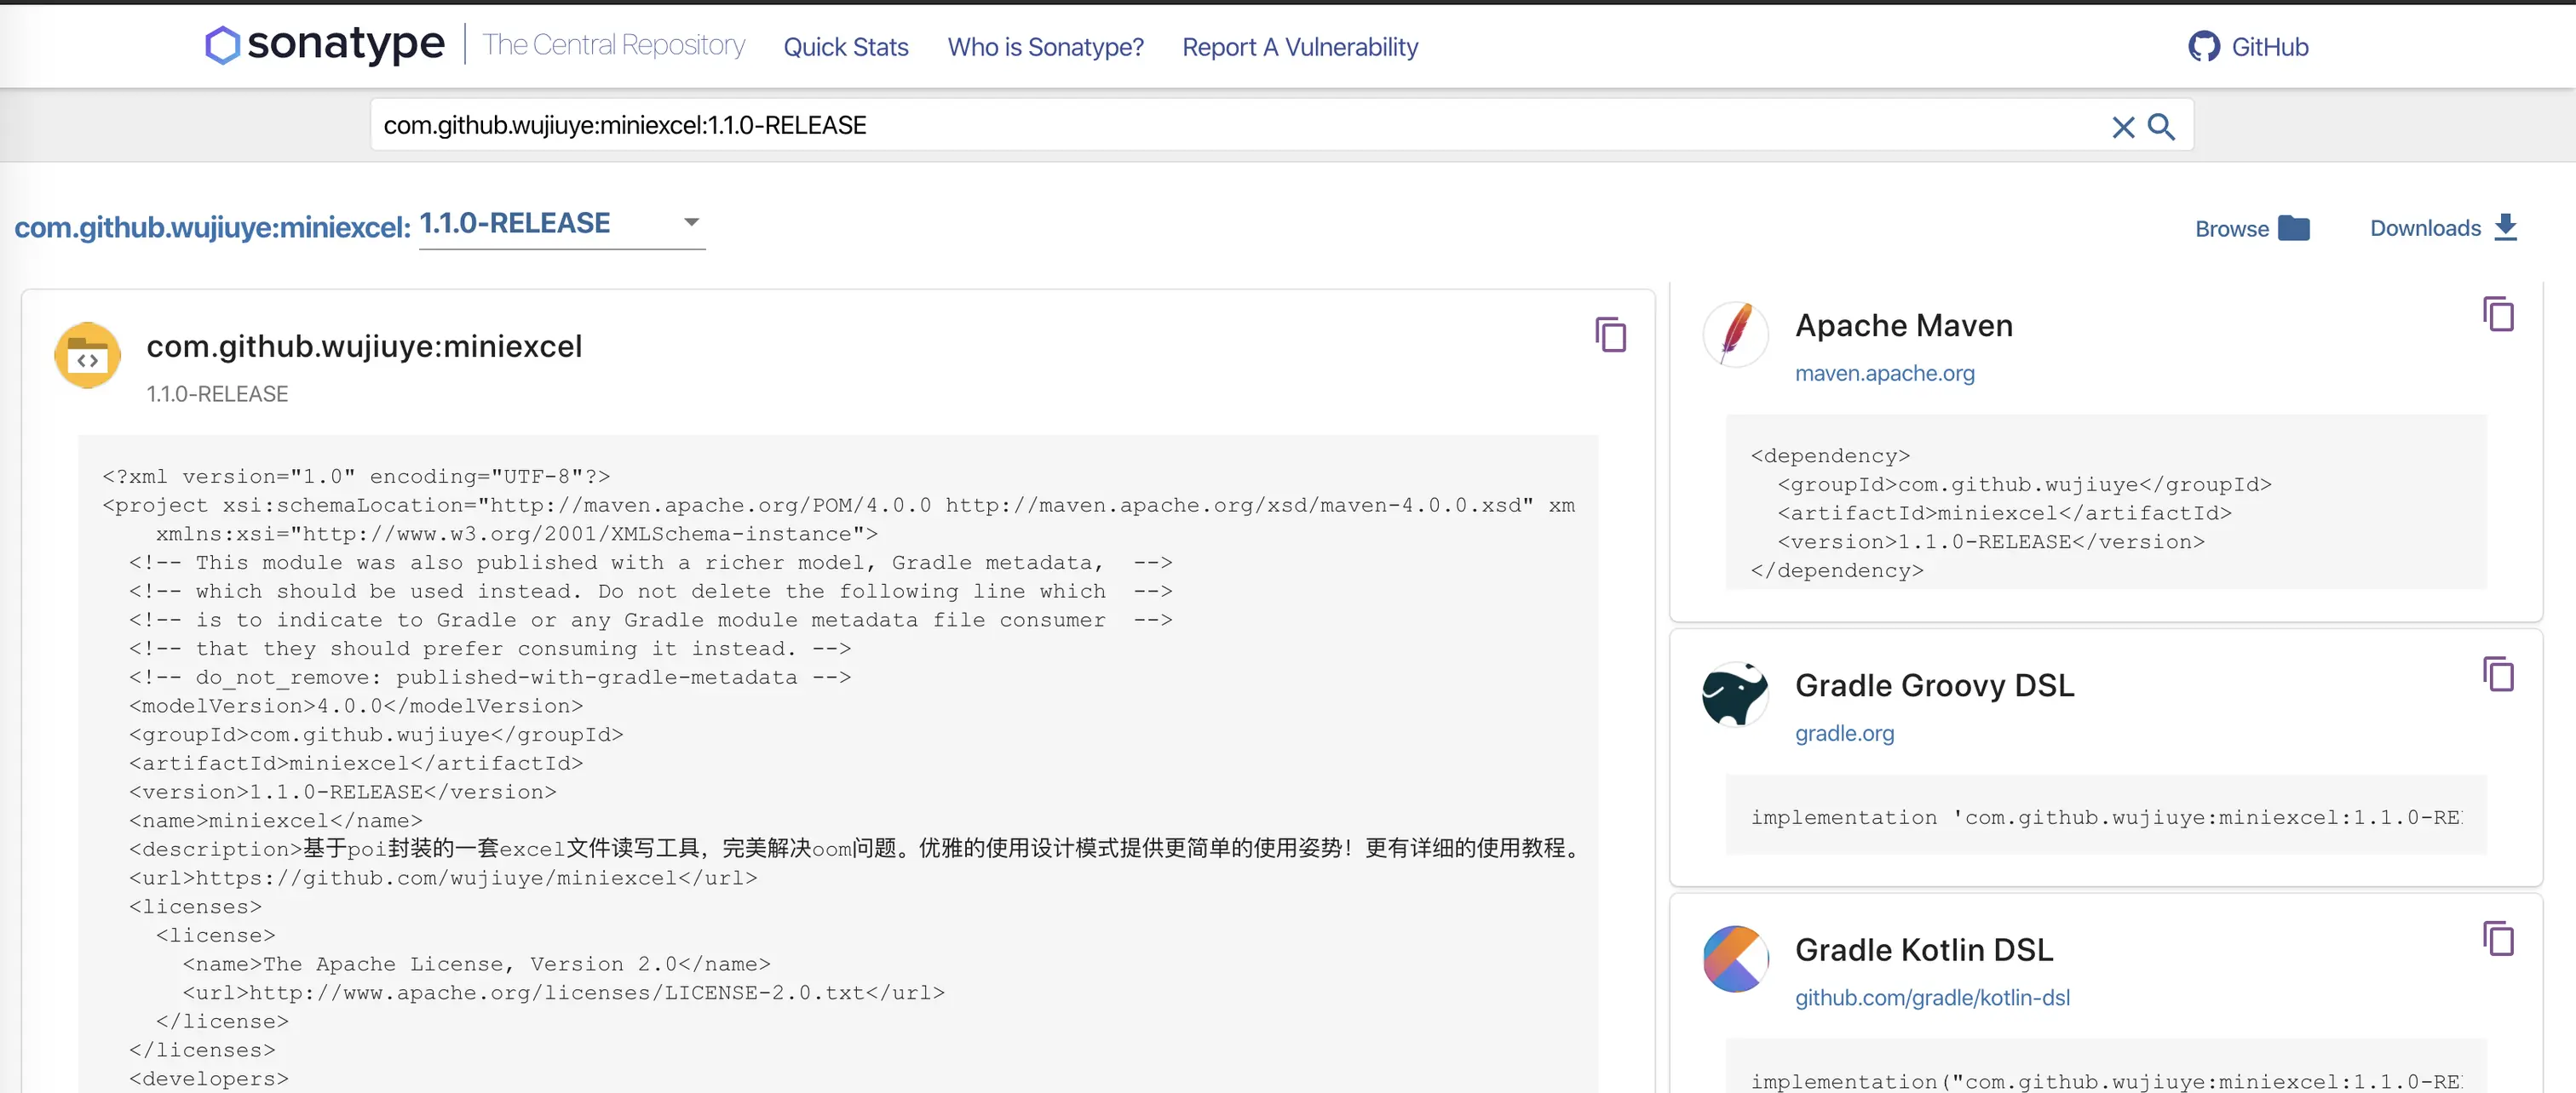Image resolution: width=2576 pixels, height=1093 pixels.
Task: Click the GitHub octocat icon
Action: point(2203,46)
